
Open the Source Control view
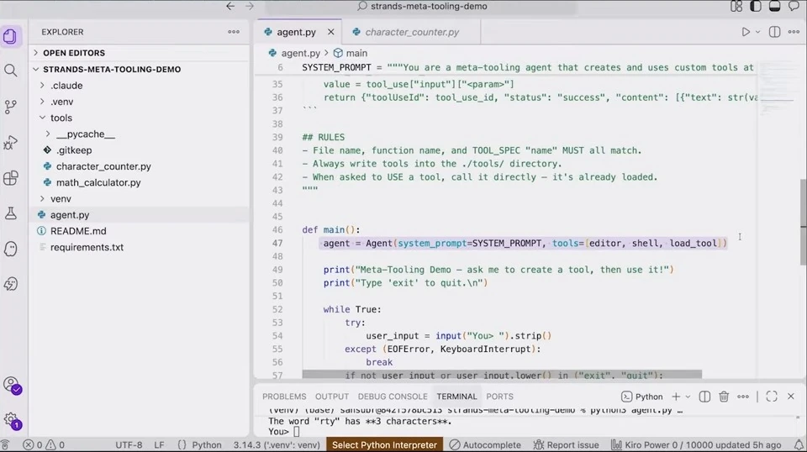[10, 107]
